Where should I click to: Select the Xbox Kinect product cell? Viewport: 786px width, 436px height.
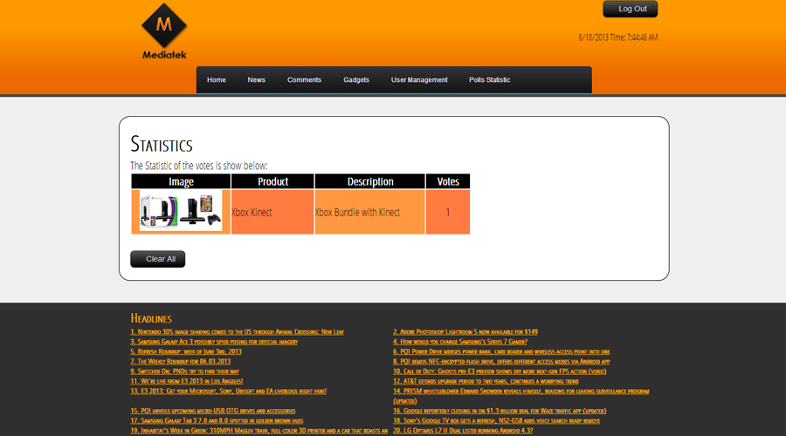click(x=272, y=212)
